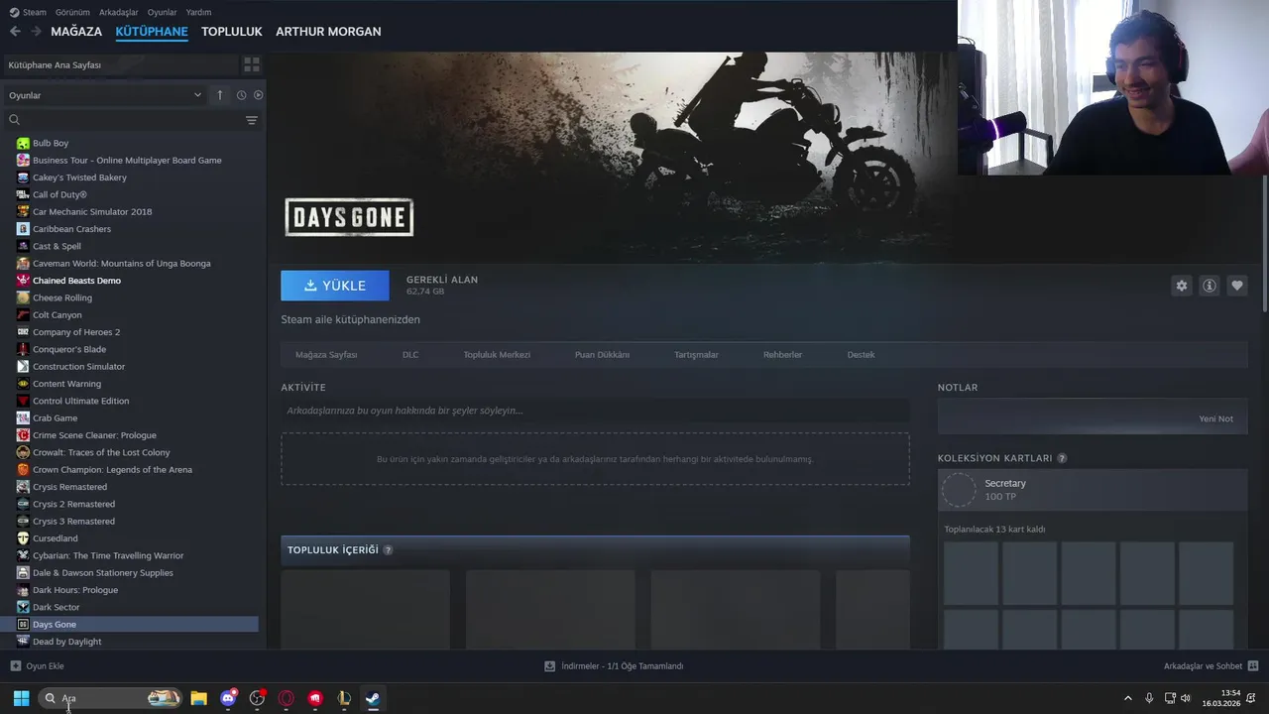1269x714 pixels.
Task: Click Oyun Ekle at the bottom
Action: [37, 666]
